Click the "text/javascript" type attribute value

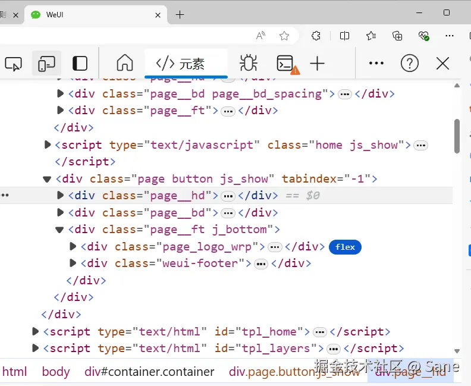click(x=202, y=145)
